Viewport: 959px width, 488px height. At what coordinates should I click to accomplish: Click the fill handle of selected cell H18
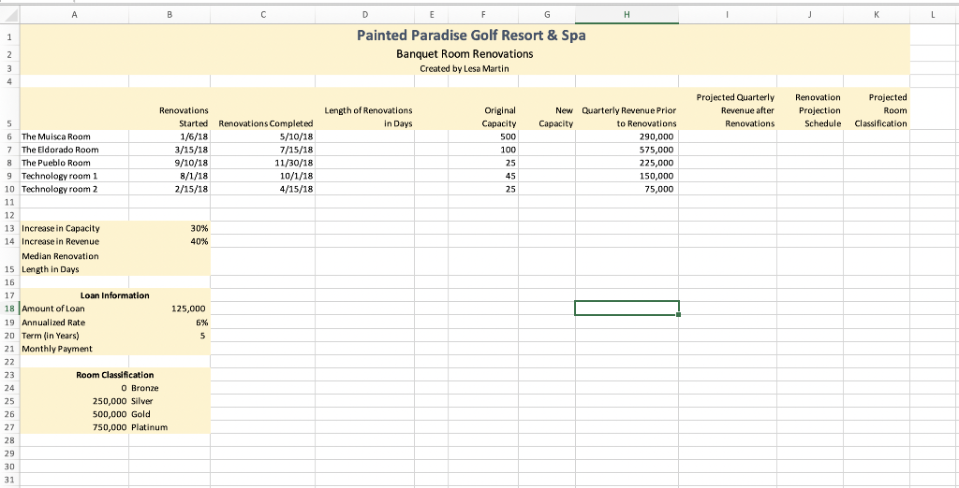coord(678,315)
